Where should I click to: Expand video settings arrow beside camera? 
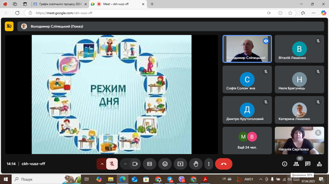pos(125,164)
